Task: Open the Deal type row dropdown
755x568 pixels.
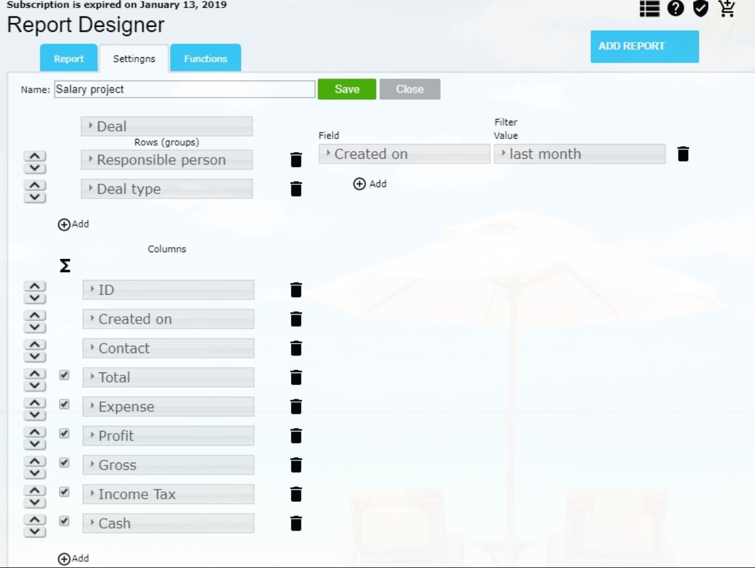Action: click(167, 189)
